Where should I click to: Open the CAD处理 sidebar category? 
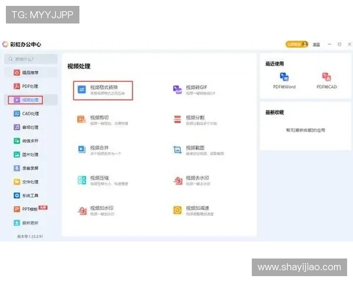31,113
